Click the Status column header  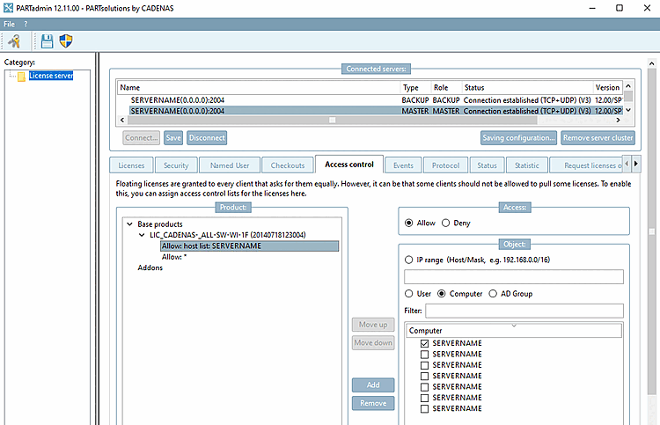[527, 87]
